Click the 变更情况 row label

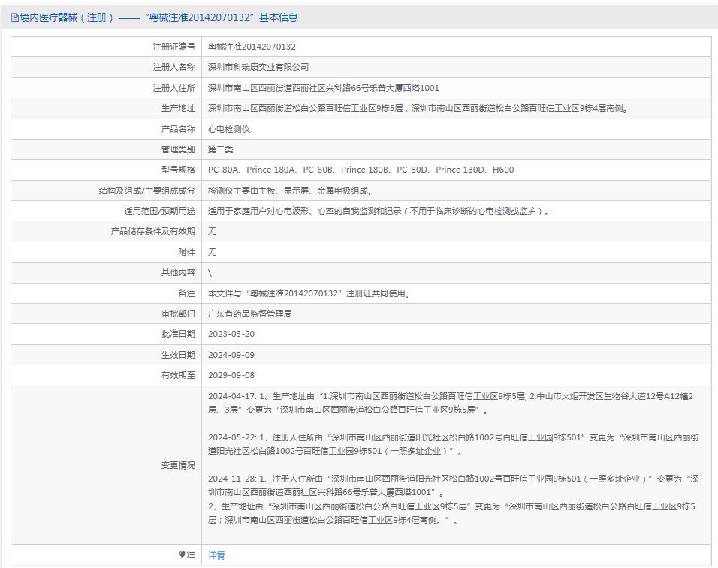[178, 465]
